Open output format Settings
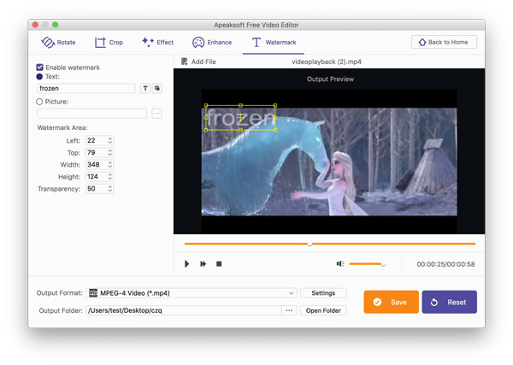Viewport: 513px width, 365px height. [x=323, y=293]
